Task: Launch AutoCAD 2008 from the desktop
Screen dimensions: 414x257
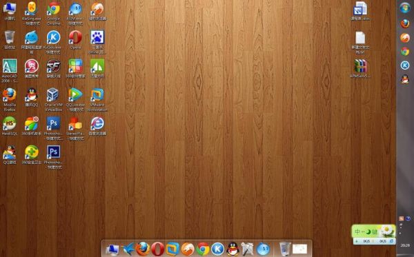Action: (x=10, y=70)
